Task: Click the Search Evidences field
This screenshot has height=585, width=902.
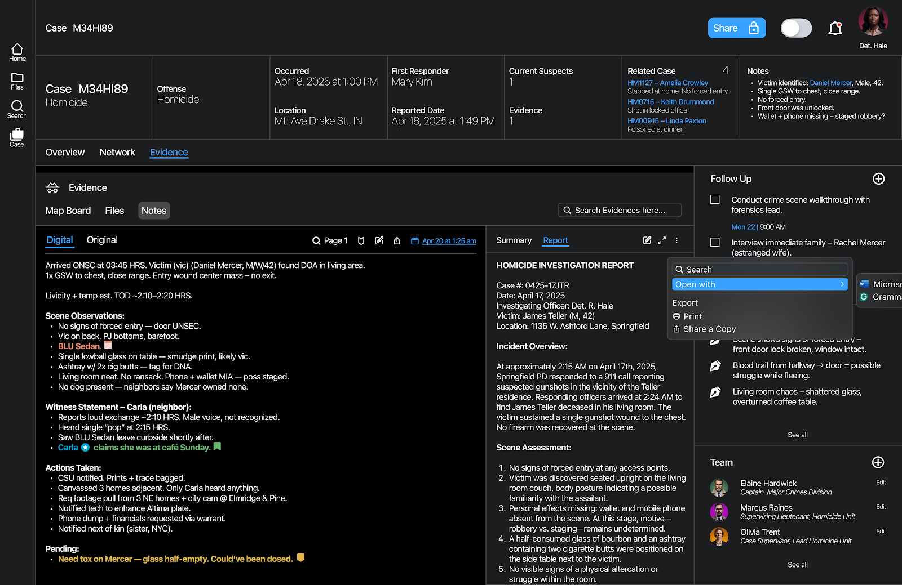Action: pos(620,210)
